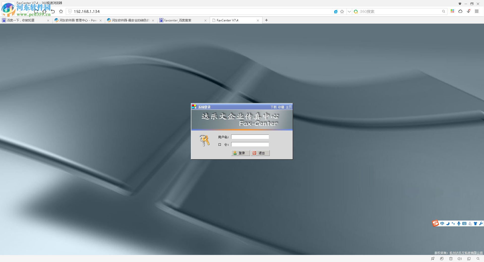Open the 下载 link in login header
Image resolution: width=484 pixels, height=262 pixels.
point(274,107)
